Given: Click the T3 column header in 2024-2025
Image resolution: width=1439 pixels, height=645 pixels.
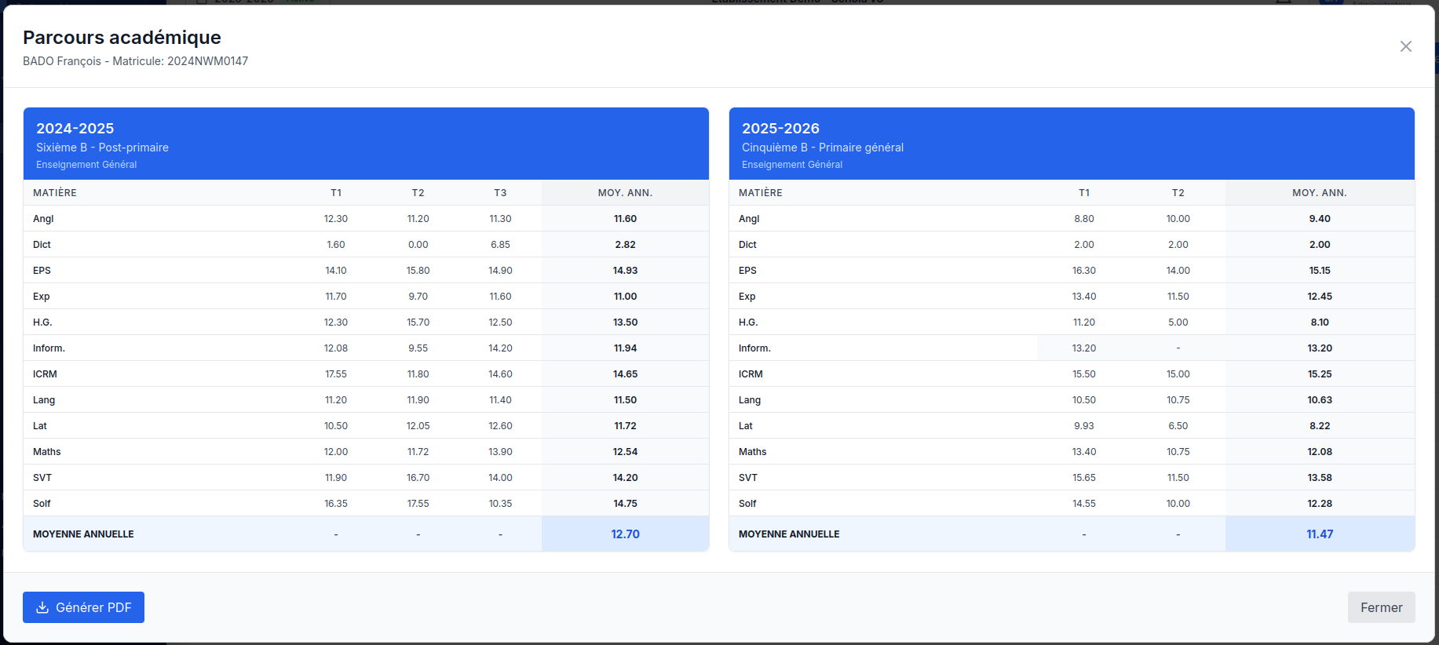Looking at the screenshot, I should [500, 193].
